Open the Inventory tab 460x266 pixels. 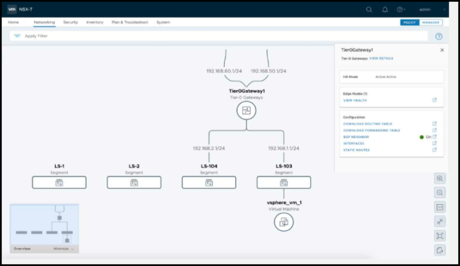[x=95, y=22]
